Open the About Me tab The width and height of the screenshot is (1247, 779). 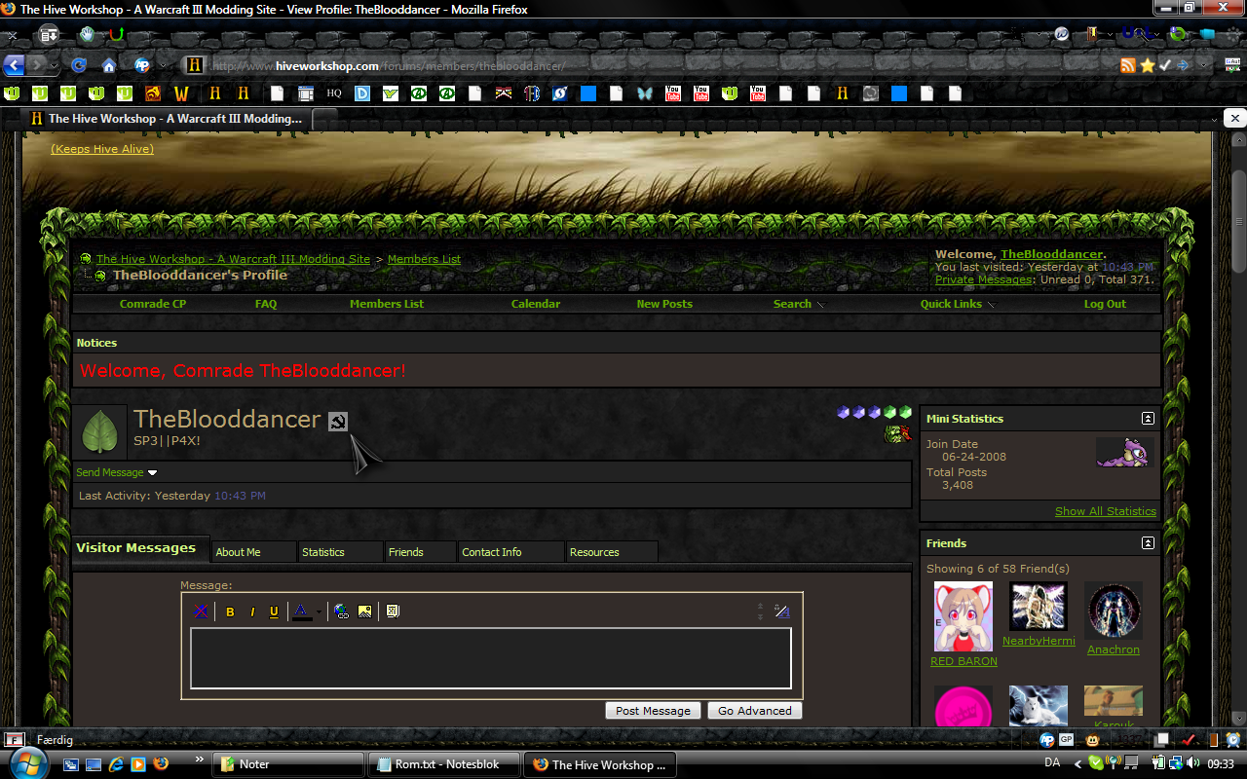pyautogui.click(x=254, y=552)
